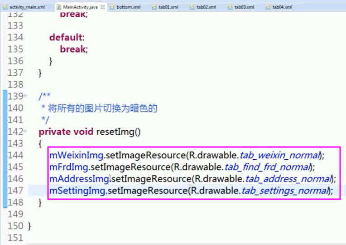The image size is (346, 245).
Task: Click the tab_settings_normal resource reference
Action: point(285,191)
